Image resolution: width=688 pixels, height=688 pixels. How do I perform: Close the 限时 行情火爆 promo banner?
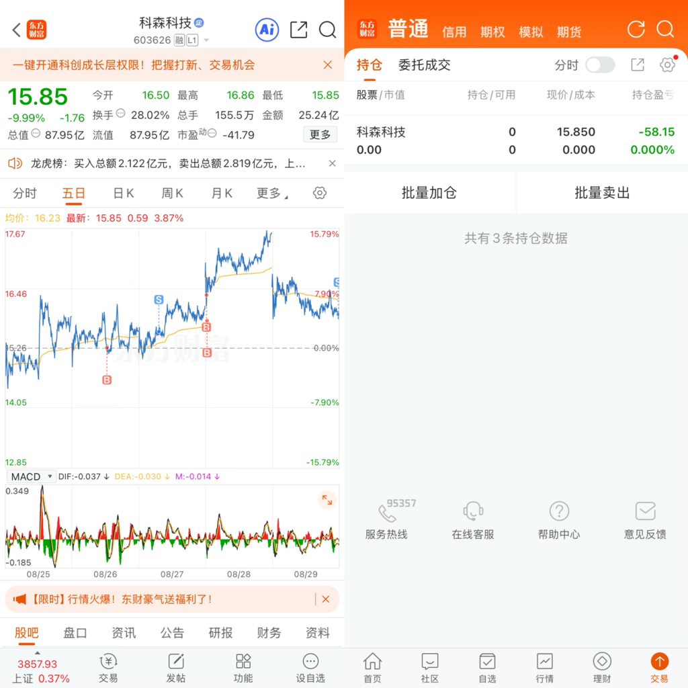(326, 599)
